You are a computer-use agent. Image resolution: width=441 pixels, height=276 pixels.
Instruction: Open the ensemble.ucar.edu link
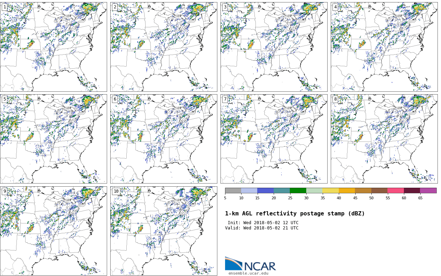248,274
